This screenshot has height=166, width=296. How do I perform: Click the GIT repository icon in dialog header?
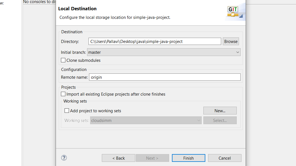pos(234,12)
